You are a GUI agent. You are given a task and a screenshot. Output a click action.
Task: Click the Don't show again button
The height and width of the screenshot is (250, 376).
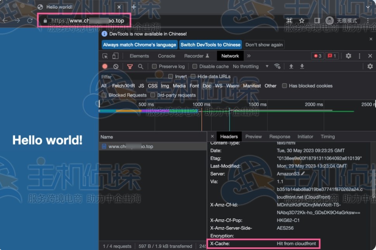tap(264, 45)
